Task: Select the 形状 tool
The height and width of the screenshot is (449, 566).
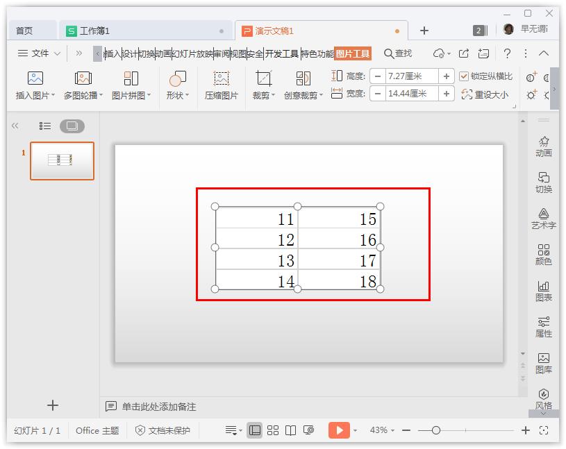Action: [176, 85]
